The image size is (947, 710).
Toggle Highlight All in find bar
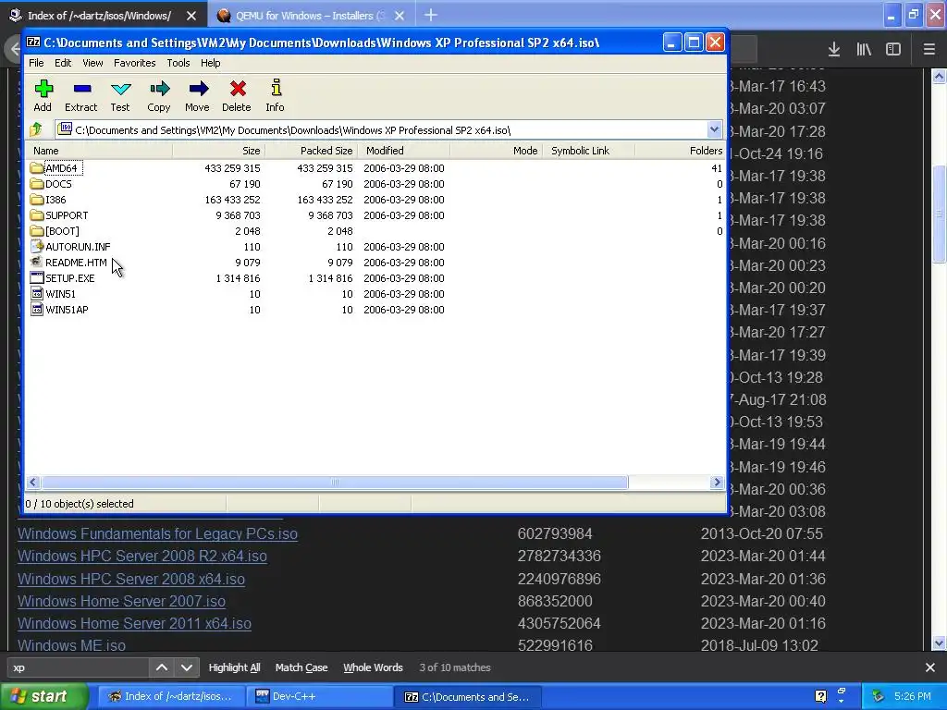click(x=234, y=667)
